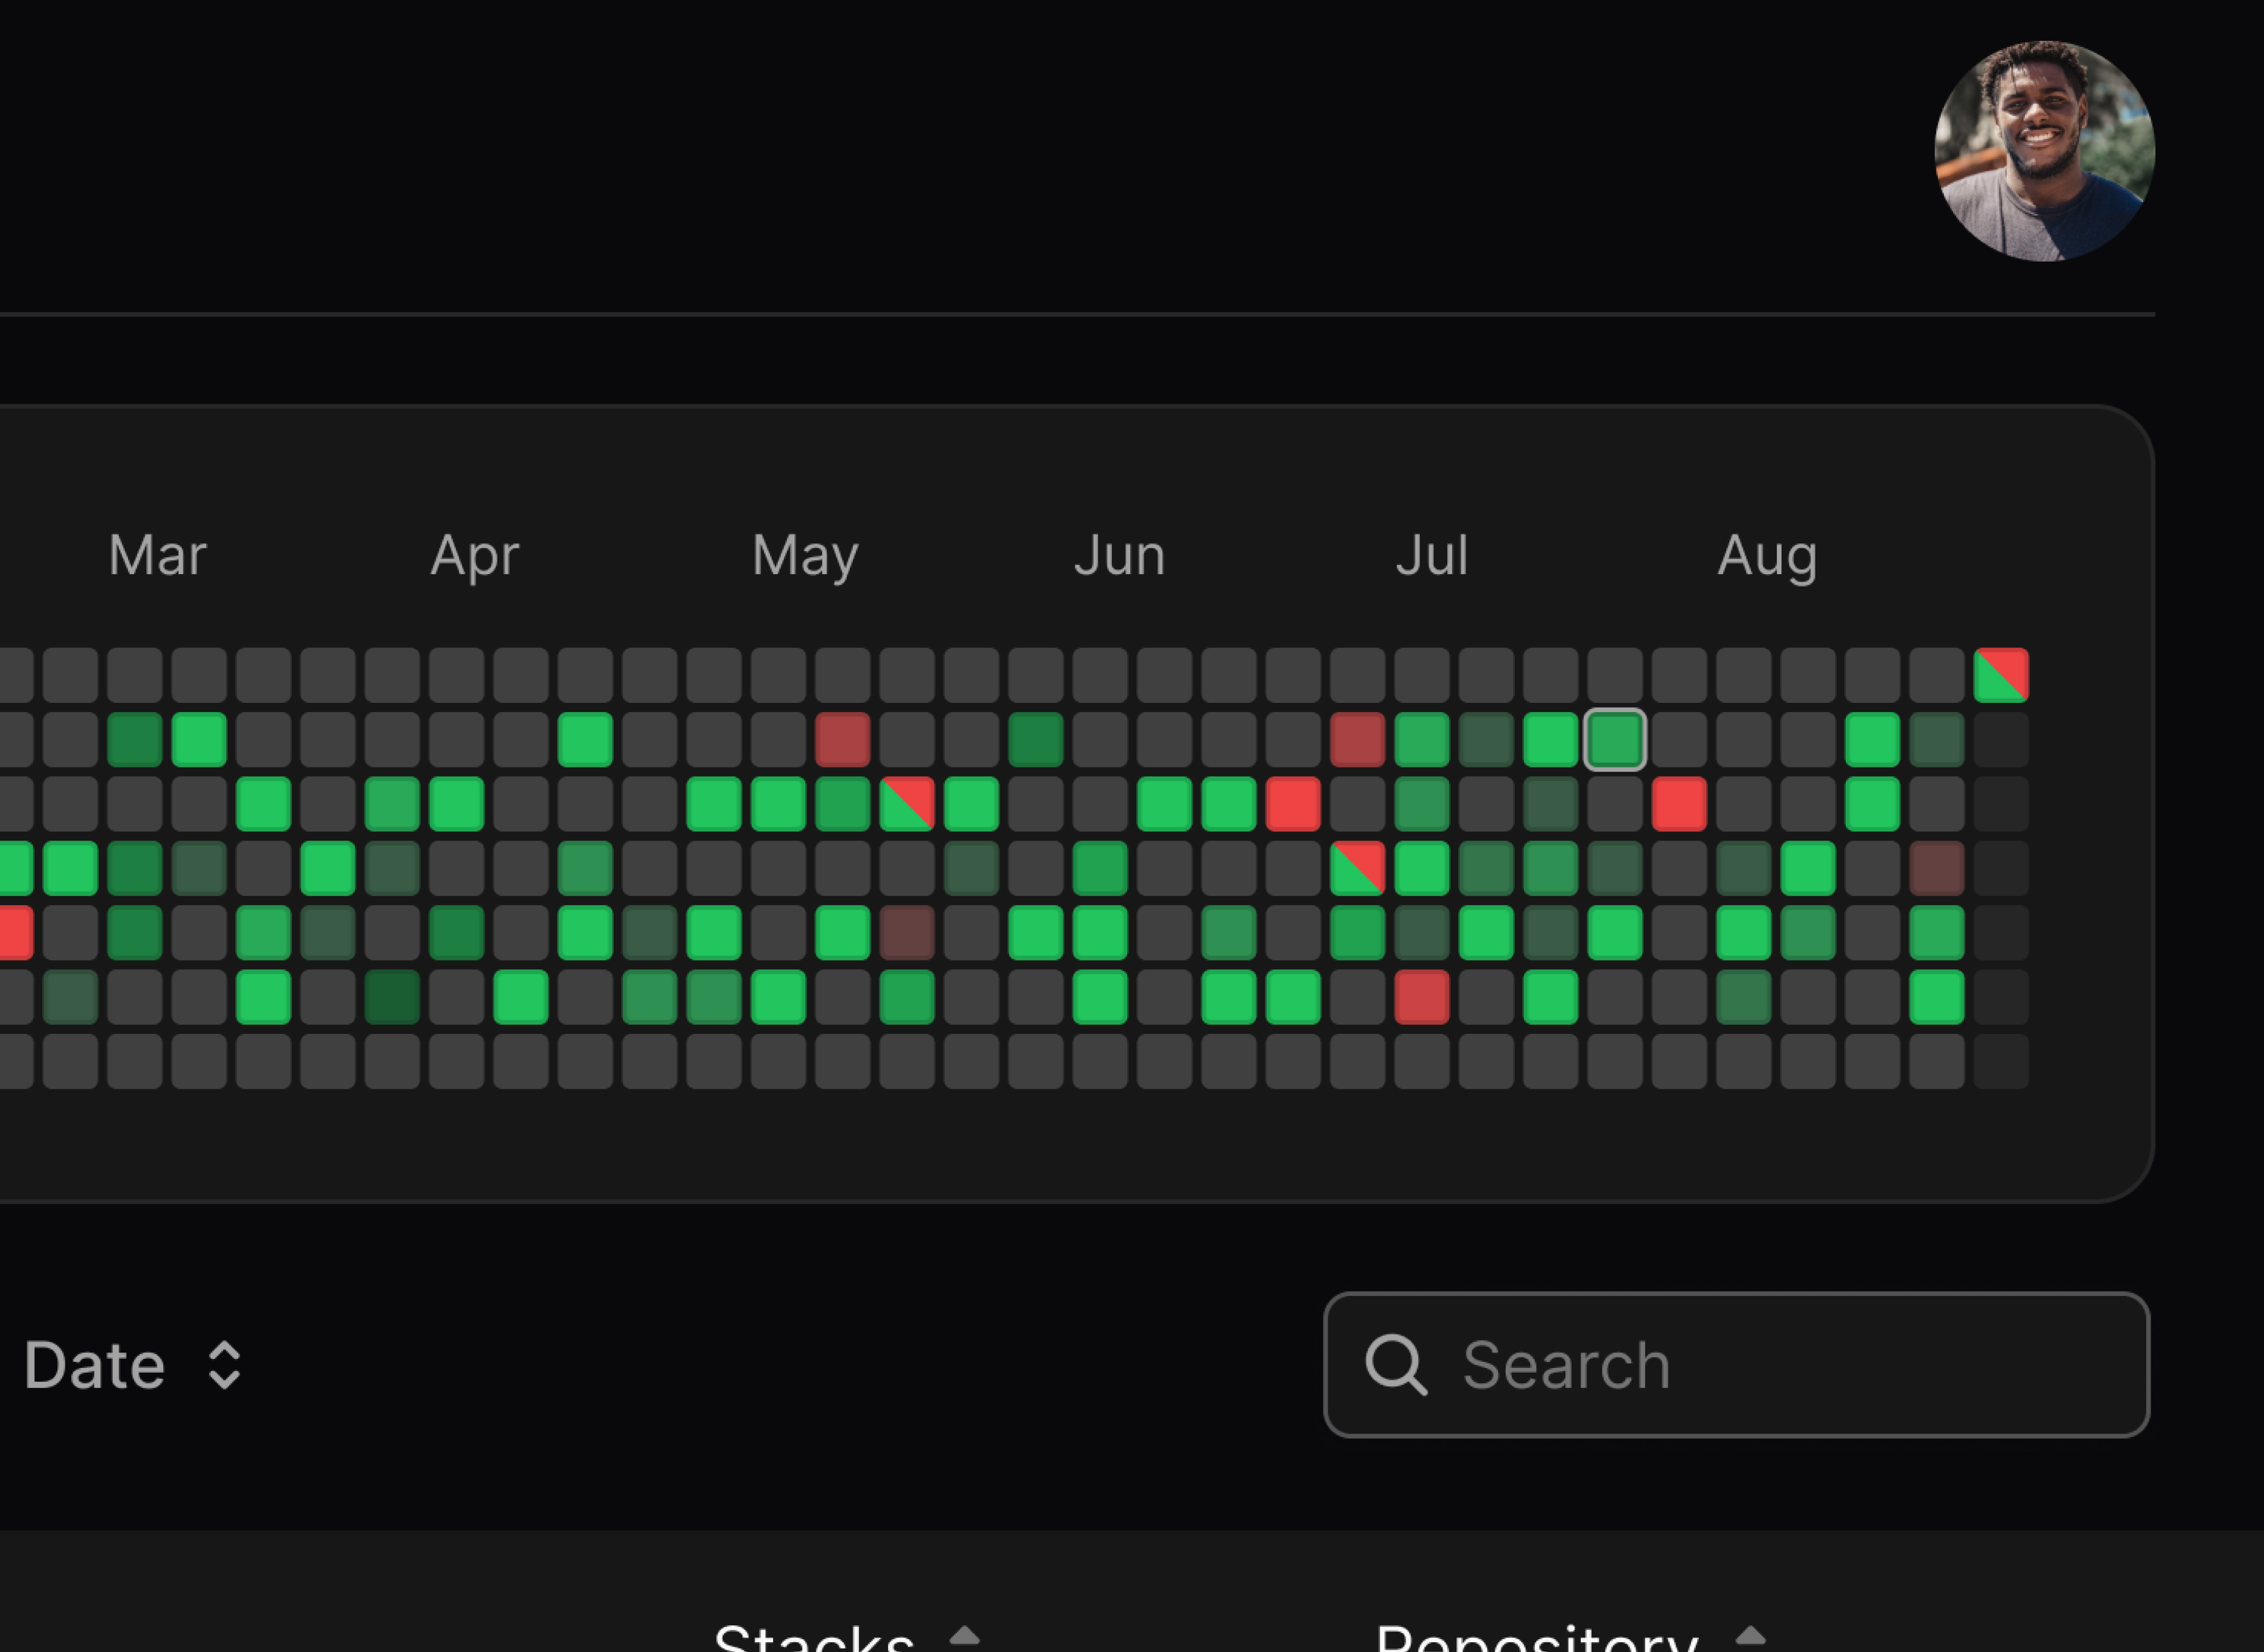Open the user profile avatar
Image resolution: width=2264 pixels, height=1652 pixels.
pos(2044,151)
